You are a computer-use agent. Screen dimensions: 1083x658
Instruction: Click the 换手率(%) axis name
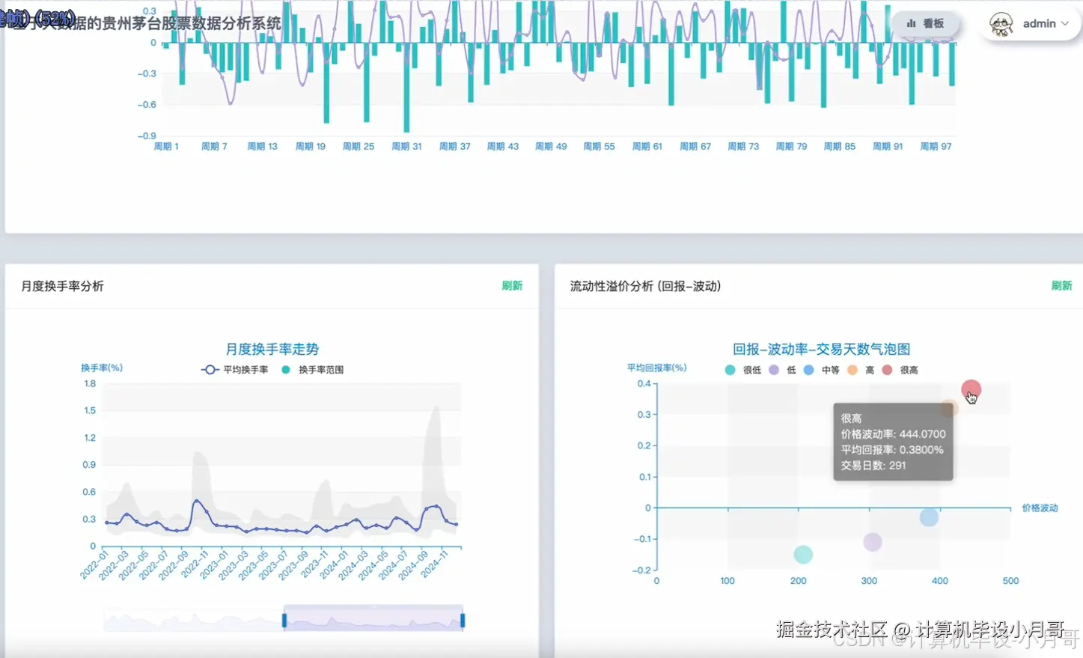point(102,368)
